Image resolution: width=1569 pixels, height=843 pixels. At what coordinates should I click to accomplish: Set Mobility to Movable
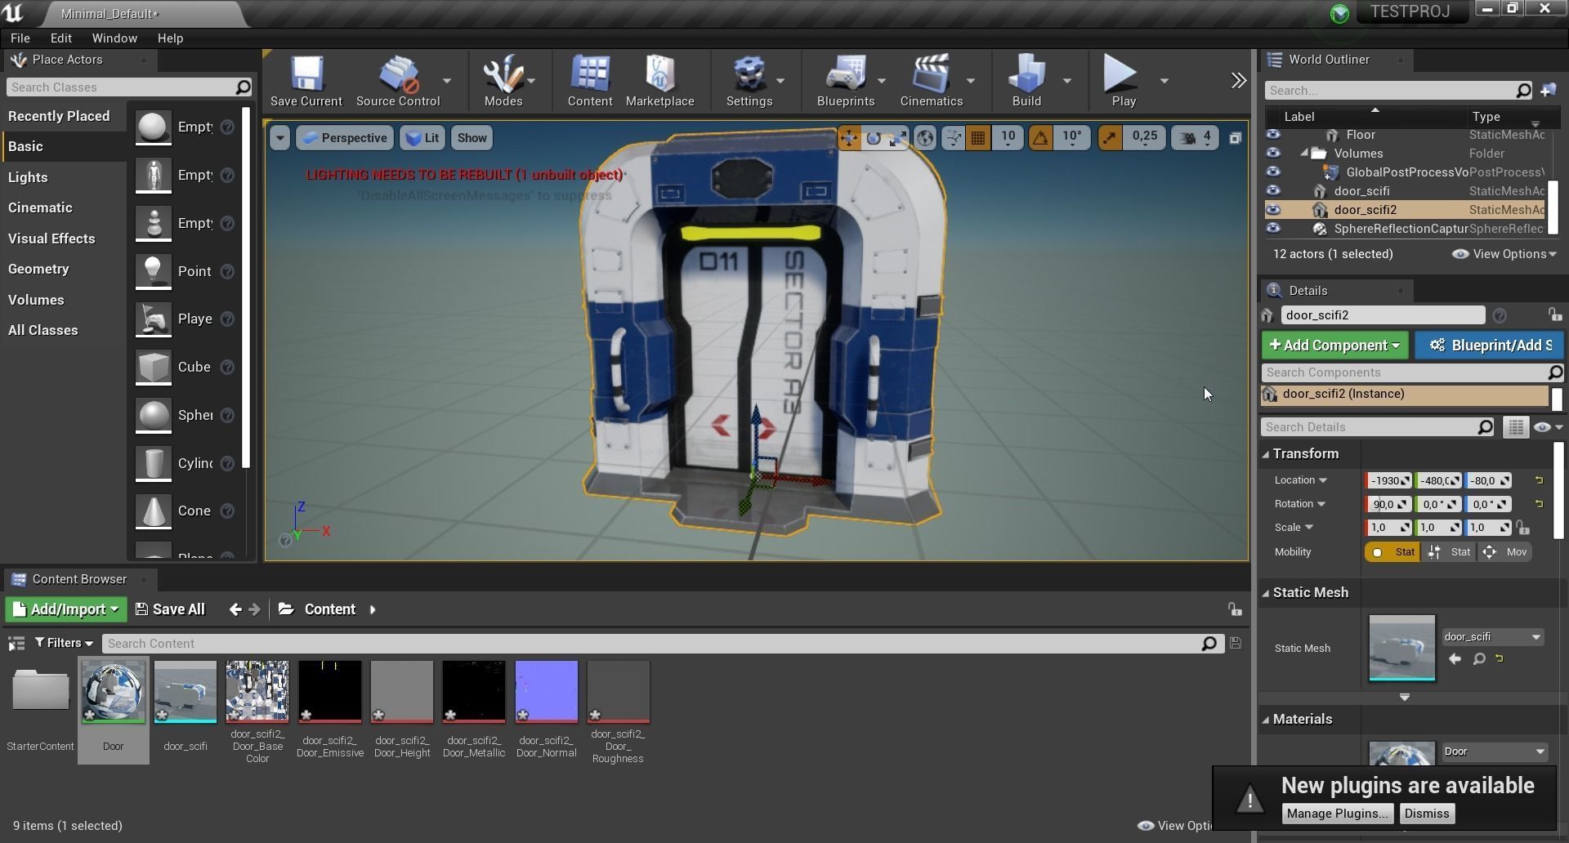tap(1505, 552)
